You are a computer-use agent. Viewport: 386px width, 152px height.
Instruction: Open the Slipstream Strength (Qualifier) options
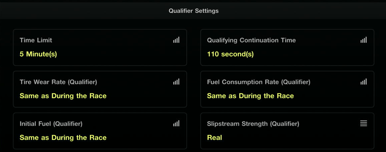point(287,131)
